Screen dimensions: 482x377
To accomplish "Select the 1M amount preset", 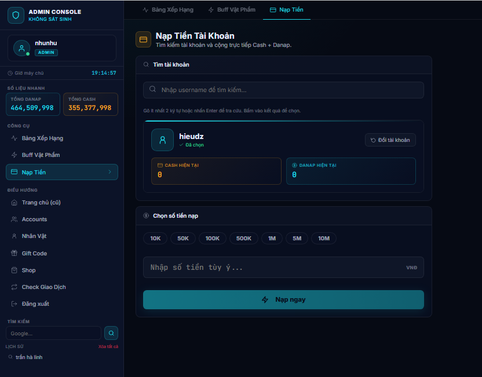I will 272,239.
